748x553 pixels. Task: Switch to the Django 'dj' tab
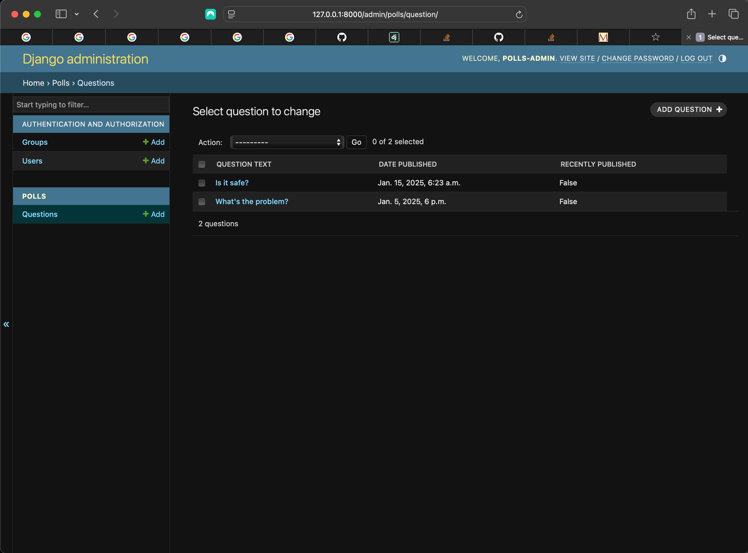click(x=394, y=37)
